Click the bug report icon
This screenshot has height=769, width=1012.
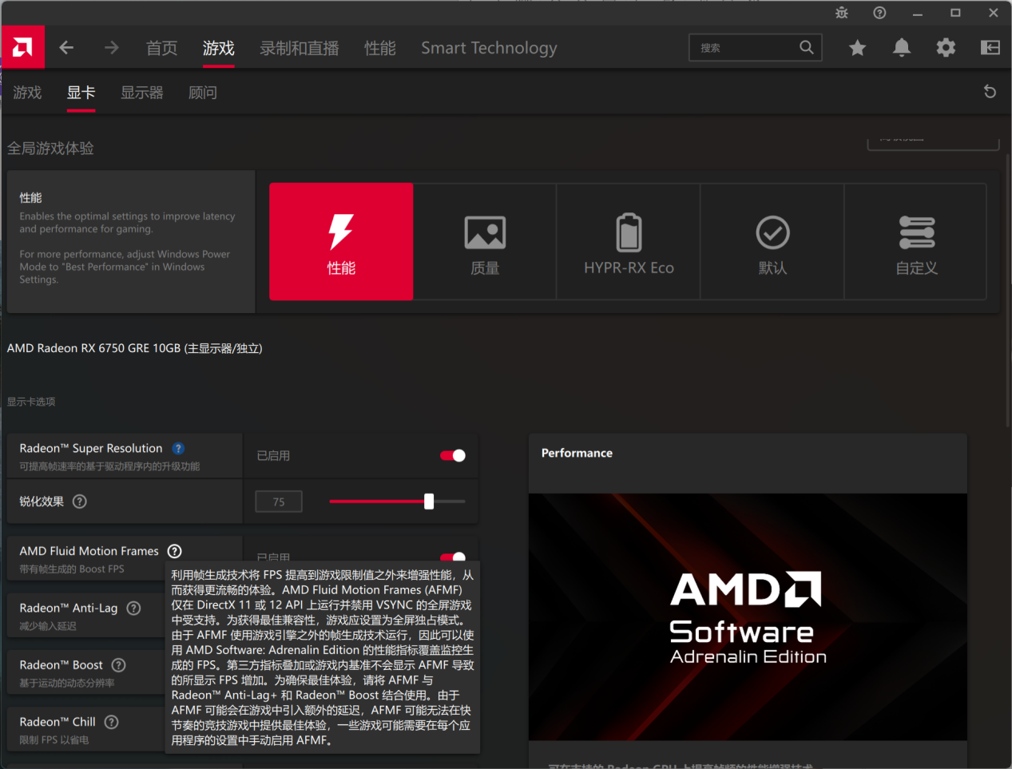coord(842,13)
